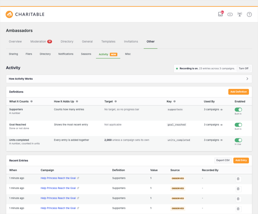Open the Seasons sub-tab
Screen dimensions: 258x214
tap(86, 54)
